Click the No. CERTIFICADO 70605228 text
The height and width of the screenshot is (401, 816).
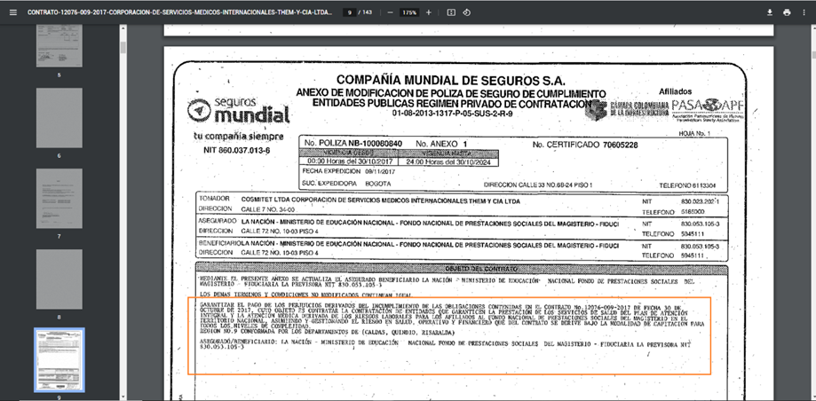(x=585, y=145)
